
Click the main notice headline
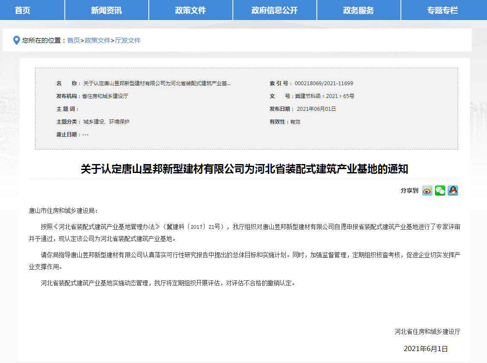click(x=244, y=169)
